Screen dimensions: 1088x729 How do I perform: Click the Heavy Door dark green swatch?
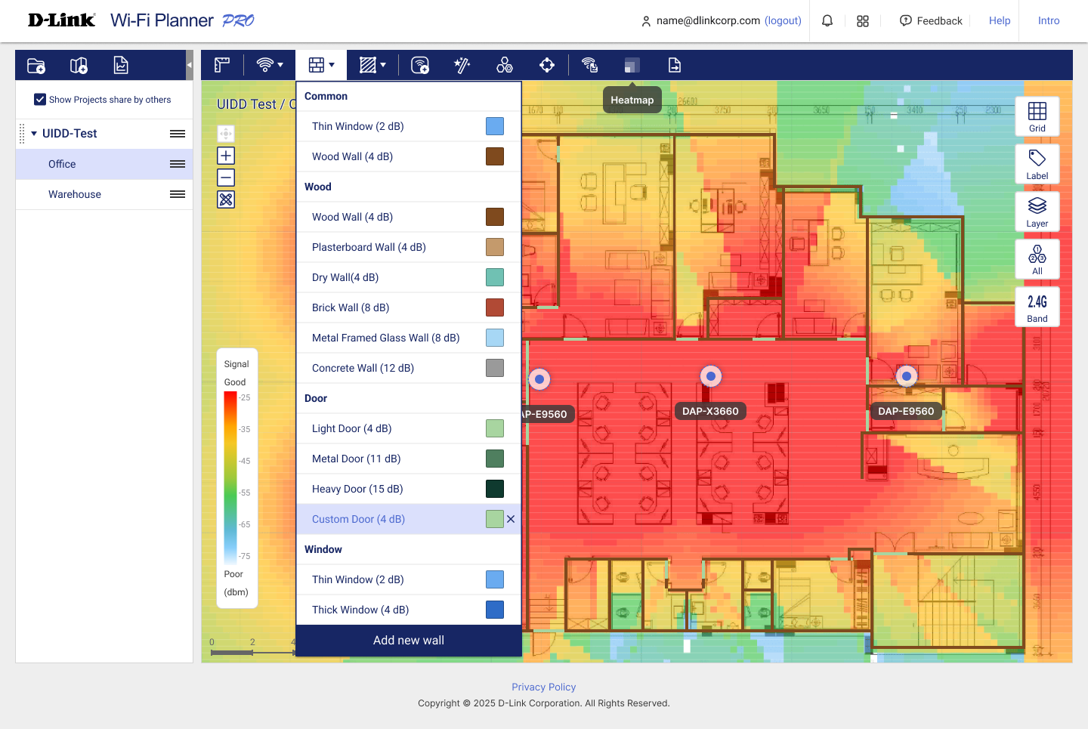tap(495, 489)
